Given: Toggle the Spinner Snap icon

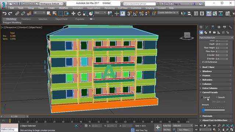Looking at the screenshot, I should click(147, 14).
